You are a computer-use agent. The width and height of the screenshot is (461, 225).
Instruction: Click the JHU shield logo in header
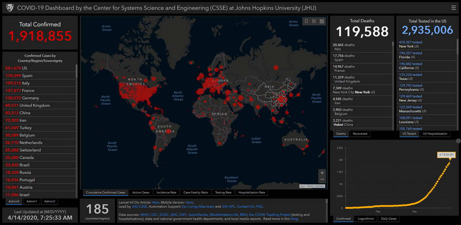[10, 7]
